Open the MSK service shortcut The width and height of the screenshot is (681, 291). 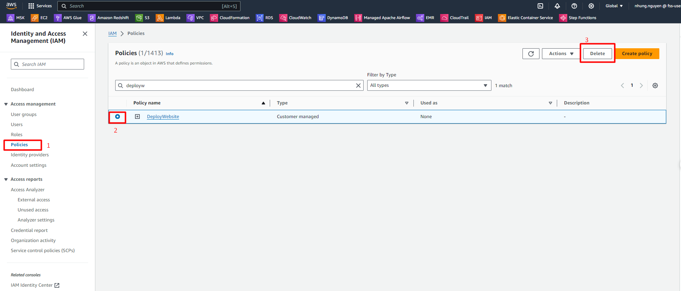click(x=16, y=18)
